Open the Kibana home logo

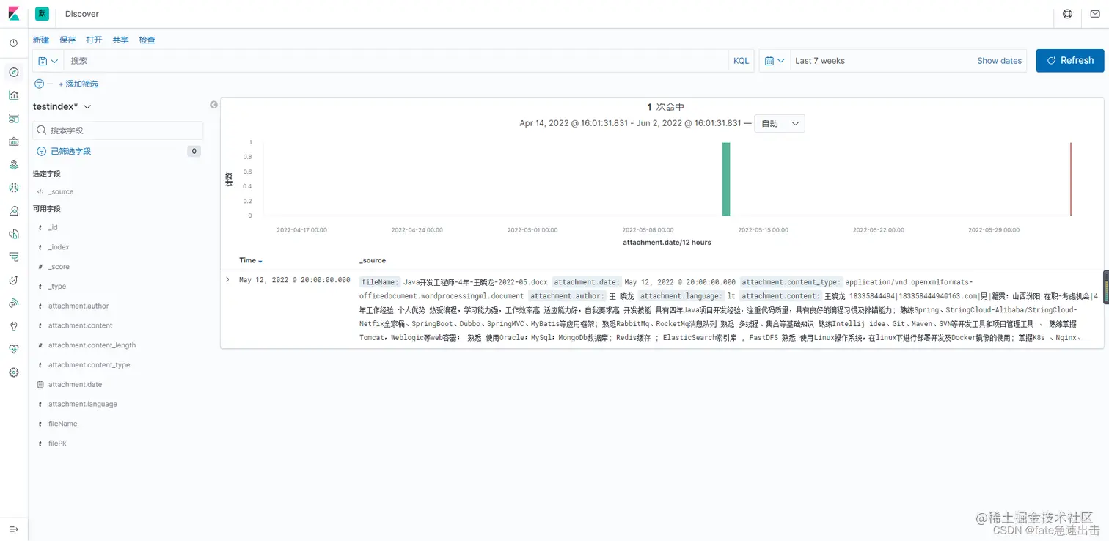13,13
